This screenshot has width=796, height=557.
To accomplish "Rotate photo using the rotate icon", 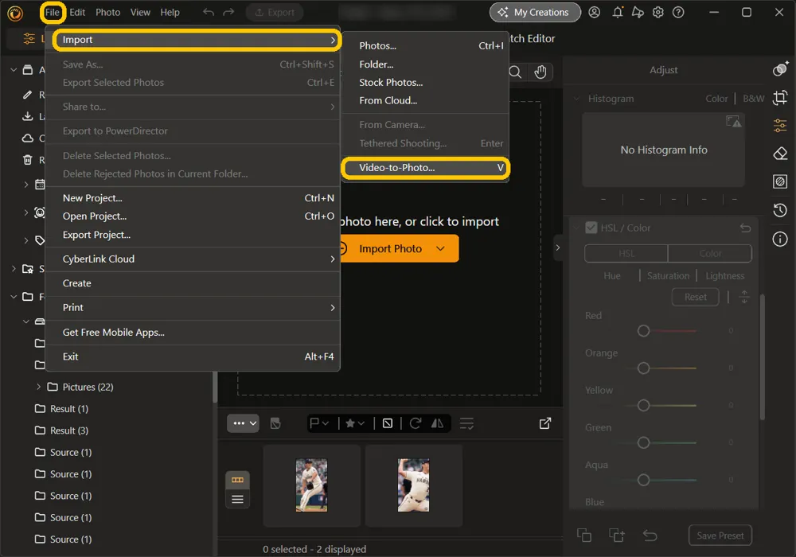I will point(416,423).
